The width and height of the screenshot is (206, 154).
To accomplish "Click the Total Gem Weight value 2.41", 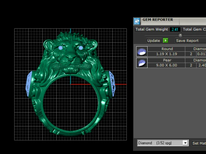I will pos(175,30).
